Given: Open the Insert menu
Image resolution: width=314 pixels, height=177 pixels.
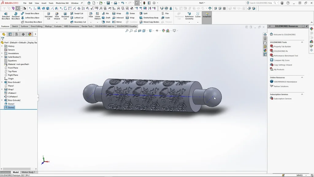Looking at the screenshot, I should pyautogui.click(x=44, y=3).
